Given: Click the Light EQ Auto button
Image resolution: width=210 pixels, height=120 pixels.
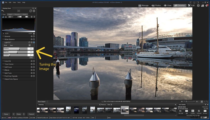Looking at the screenshot, I should tap(31, 58).
